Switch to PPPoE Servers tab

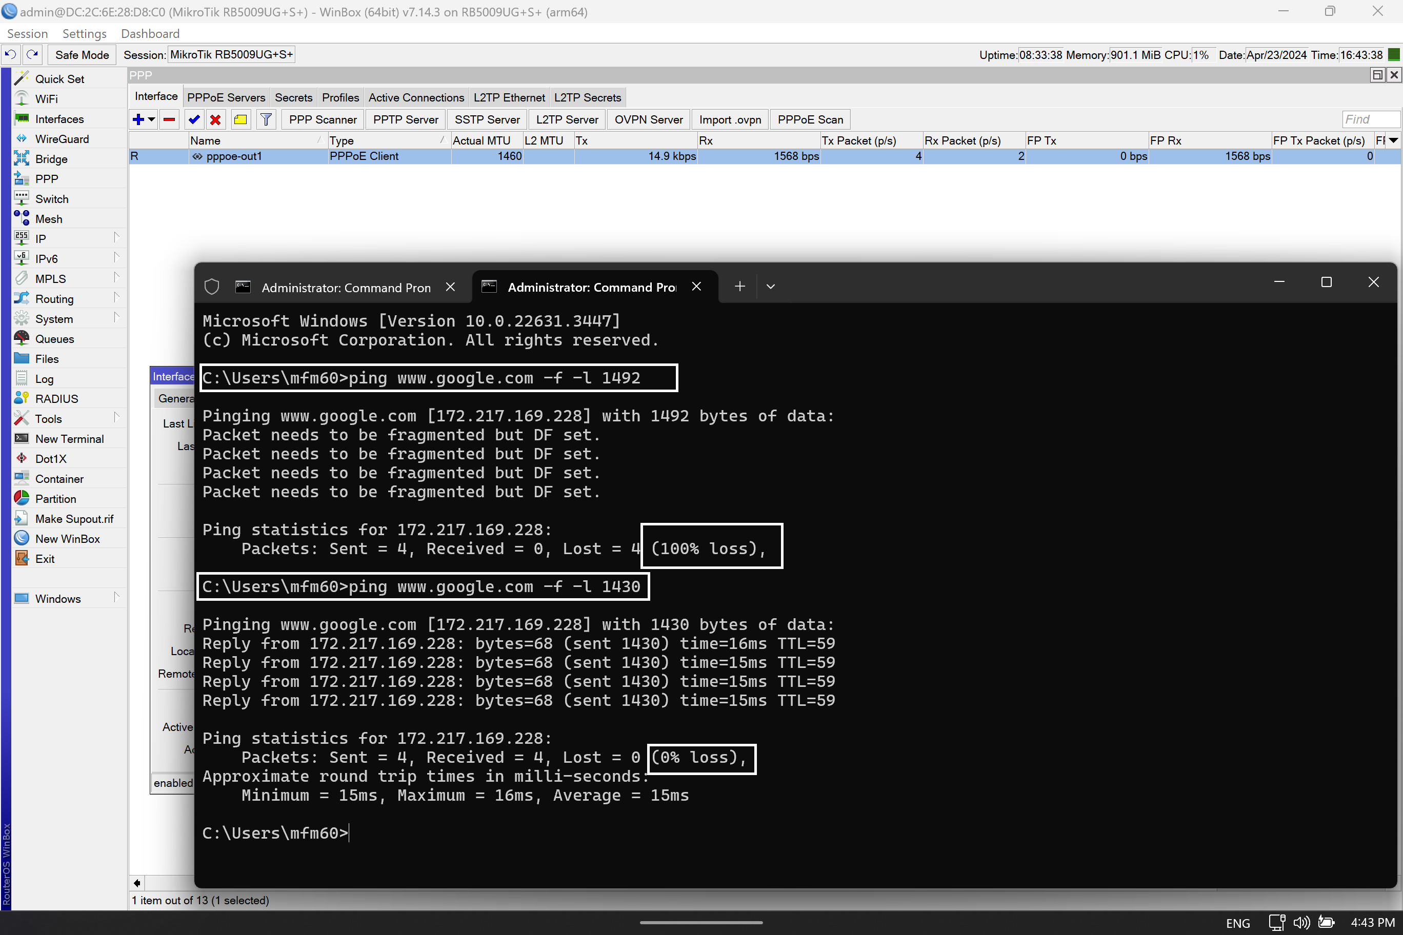point(226,97)
